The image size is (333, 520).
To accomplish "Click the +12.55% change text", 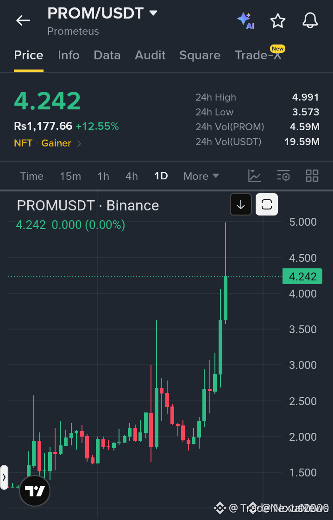I will [97, 126].
